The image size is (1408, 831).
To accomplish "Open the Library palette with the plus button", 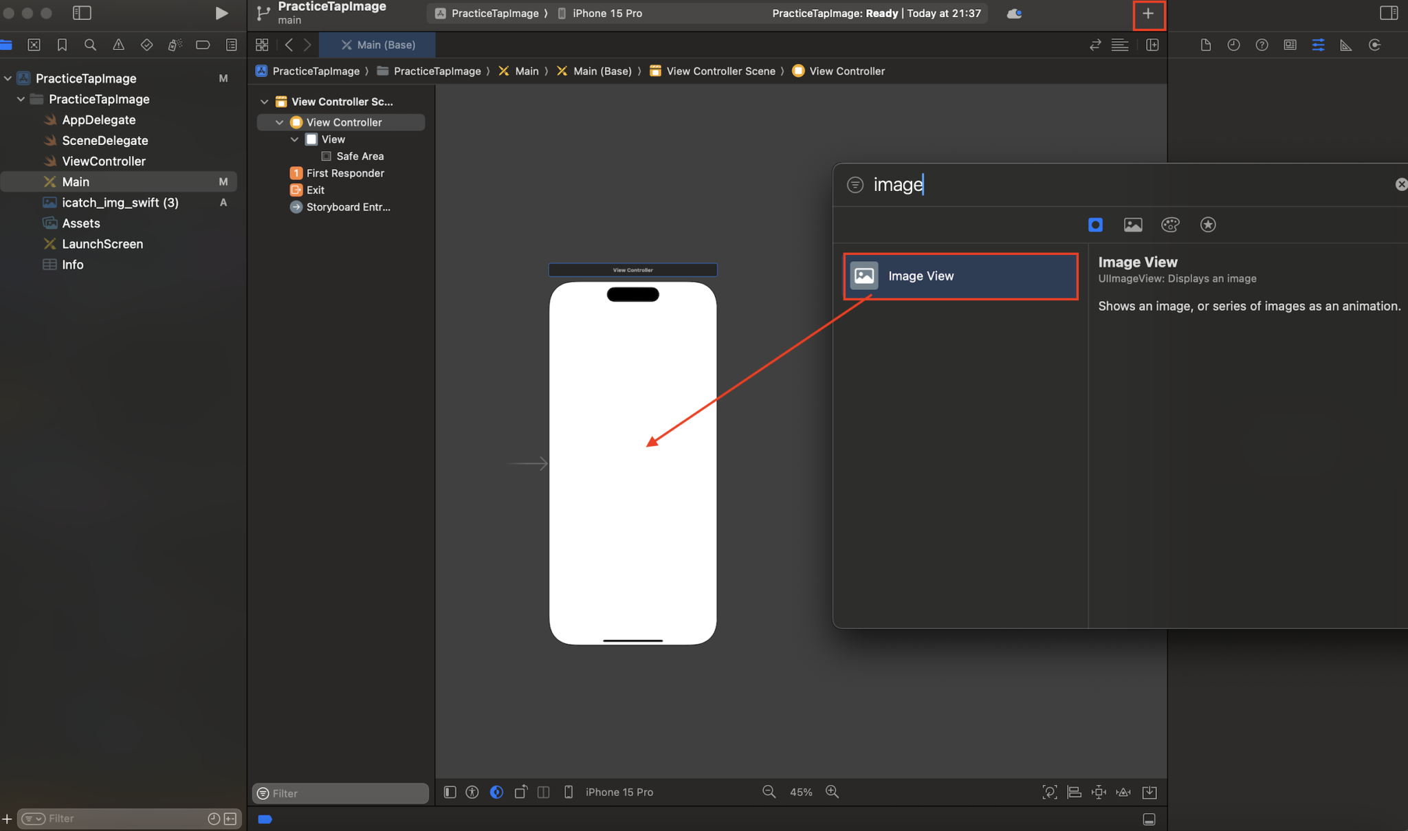I will pyautogui.click(x=1148, y=13).
